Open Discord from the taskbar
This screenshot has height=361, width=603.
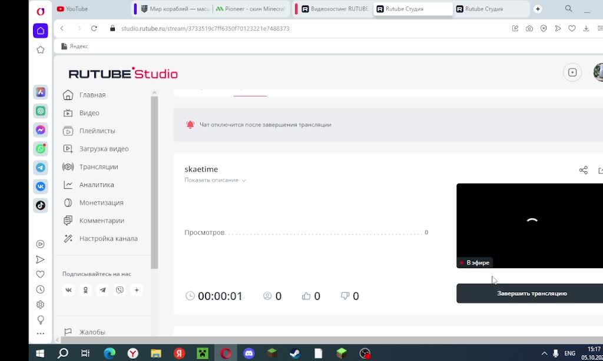249,353
